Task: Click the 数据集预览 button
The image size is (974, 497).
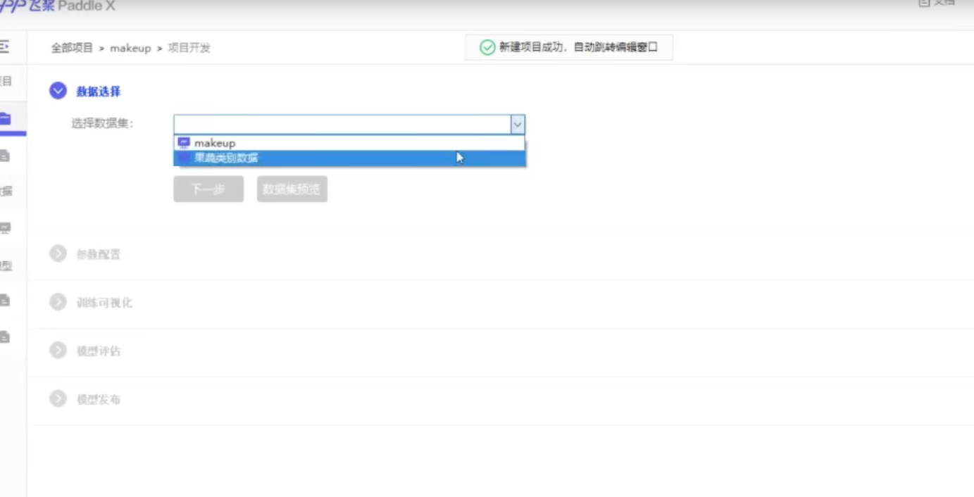Action: 292,189
